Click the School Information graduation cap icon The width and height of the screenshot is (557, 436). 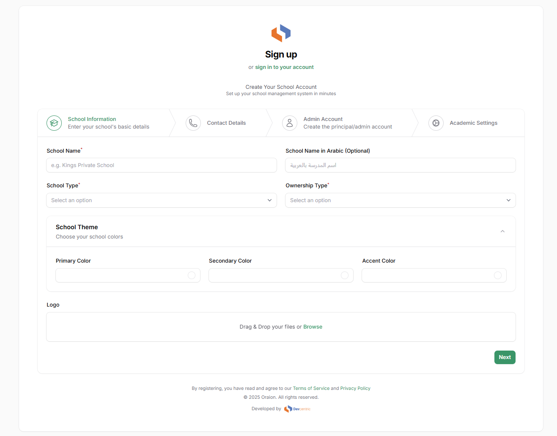click(54, 123)
